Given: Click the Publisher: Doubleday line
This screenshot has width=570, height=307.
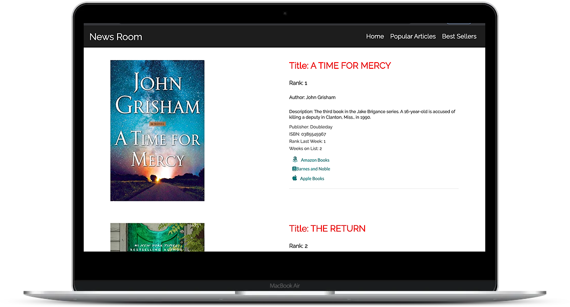Looking at the screenshot, I should tap(311, 127).
